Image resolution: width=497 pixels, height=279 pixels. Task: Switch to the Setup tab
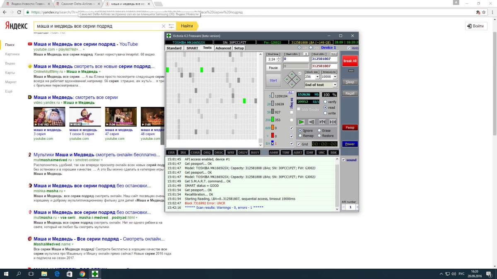[x=239, y=48]
